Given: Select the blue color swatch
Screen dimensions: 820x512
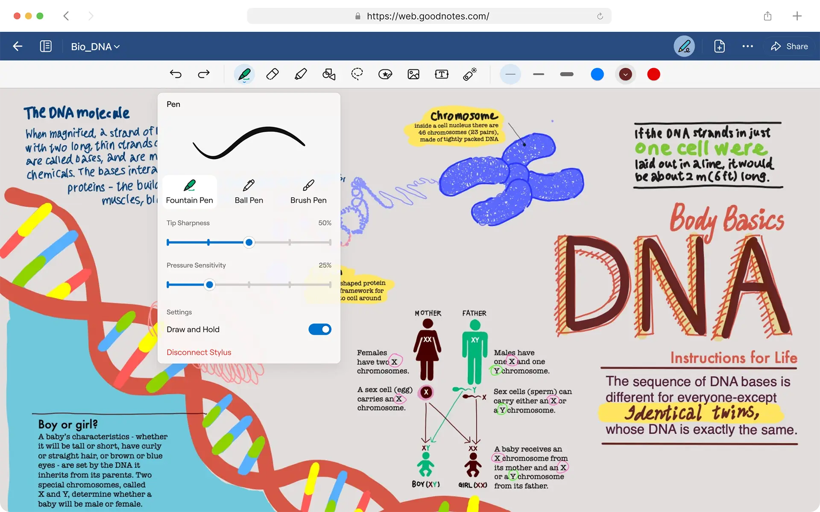Looking at the screenshot, I should point(597,74).
